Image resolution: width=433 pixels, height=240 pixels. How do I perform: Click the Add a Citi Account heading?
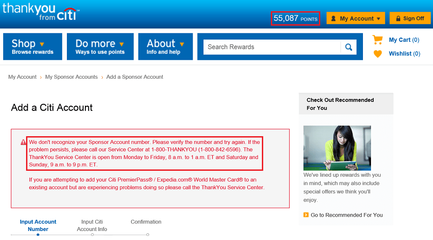tap(52, 107)
